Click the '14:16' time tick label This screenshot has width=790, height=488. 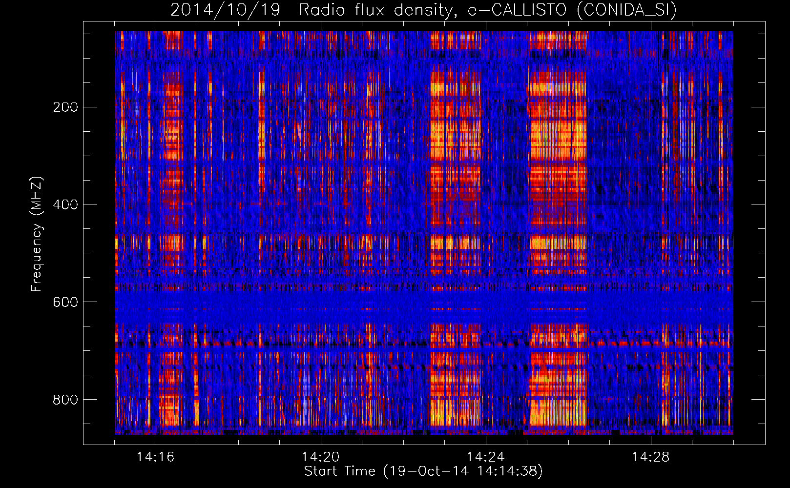coord(155,457)
